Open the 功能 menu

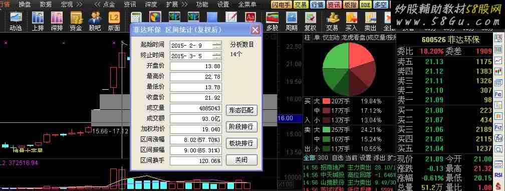click(202, 5)
